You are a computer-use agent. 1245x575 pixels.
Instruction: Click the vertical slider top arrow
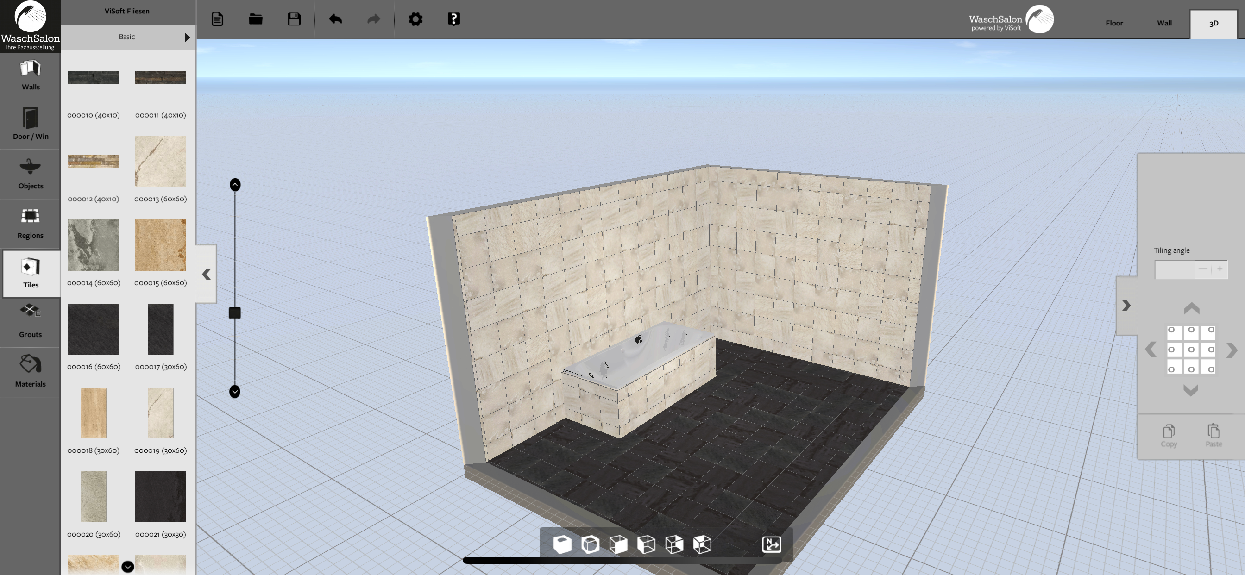point(235,185)
